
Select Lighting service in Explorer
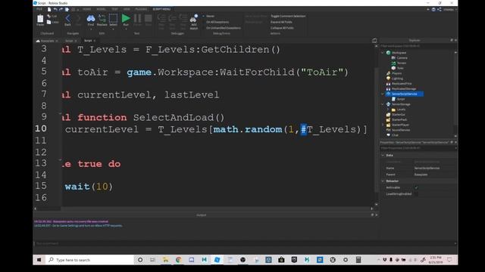click(x=397, y=79)
